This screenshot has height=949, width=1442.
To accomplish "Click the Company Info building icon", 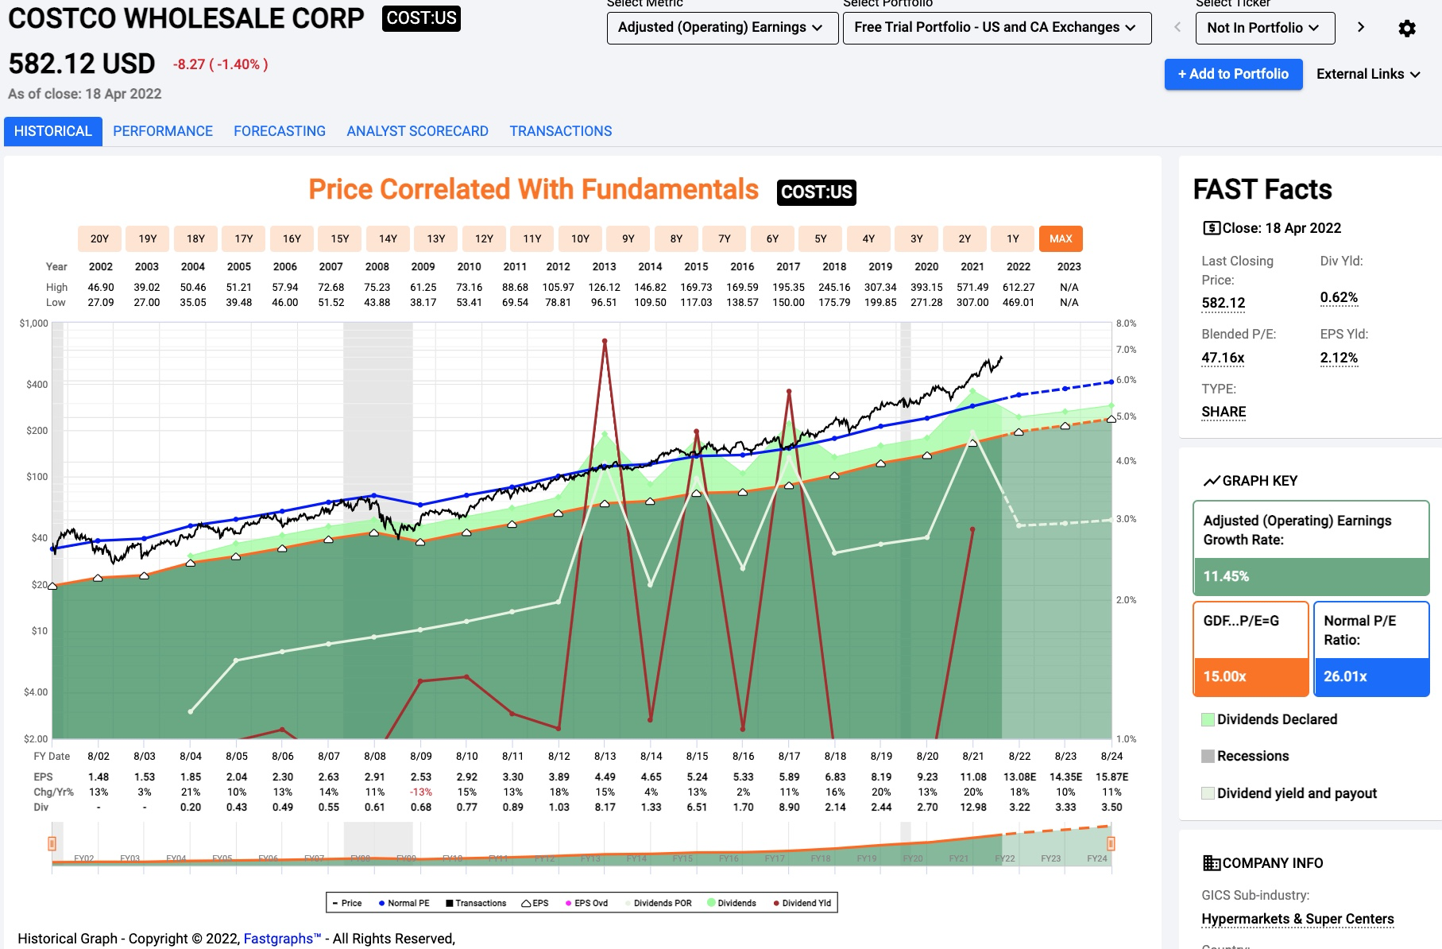I will (1212, 863).
